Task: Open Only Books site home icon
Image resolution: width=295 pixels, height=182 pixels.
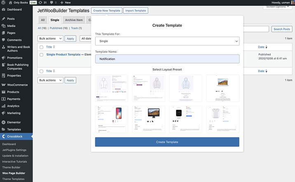Action: coord(11,2)
